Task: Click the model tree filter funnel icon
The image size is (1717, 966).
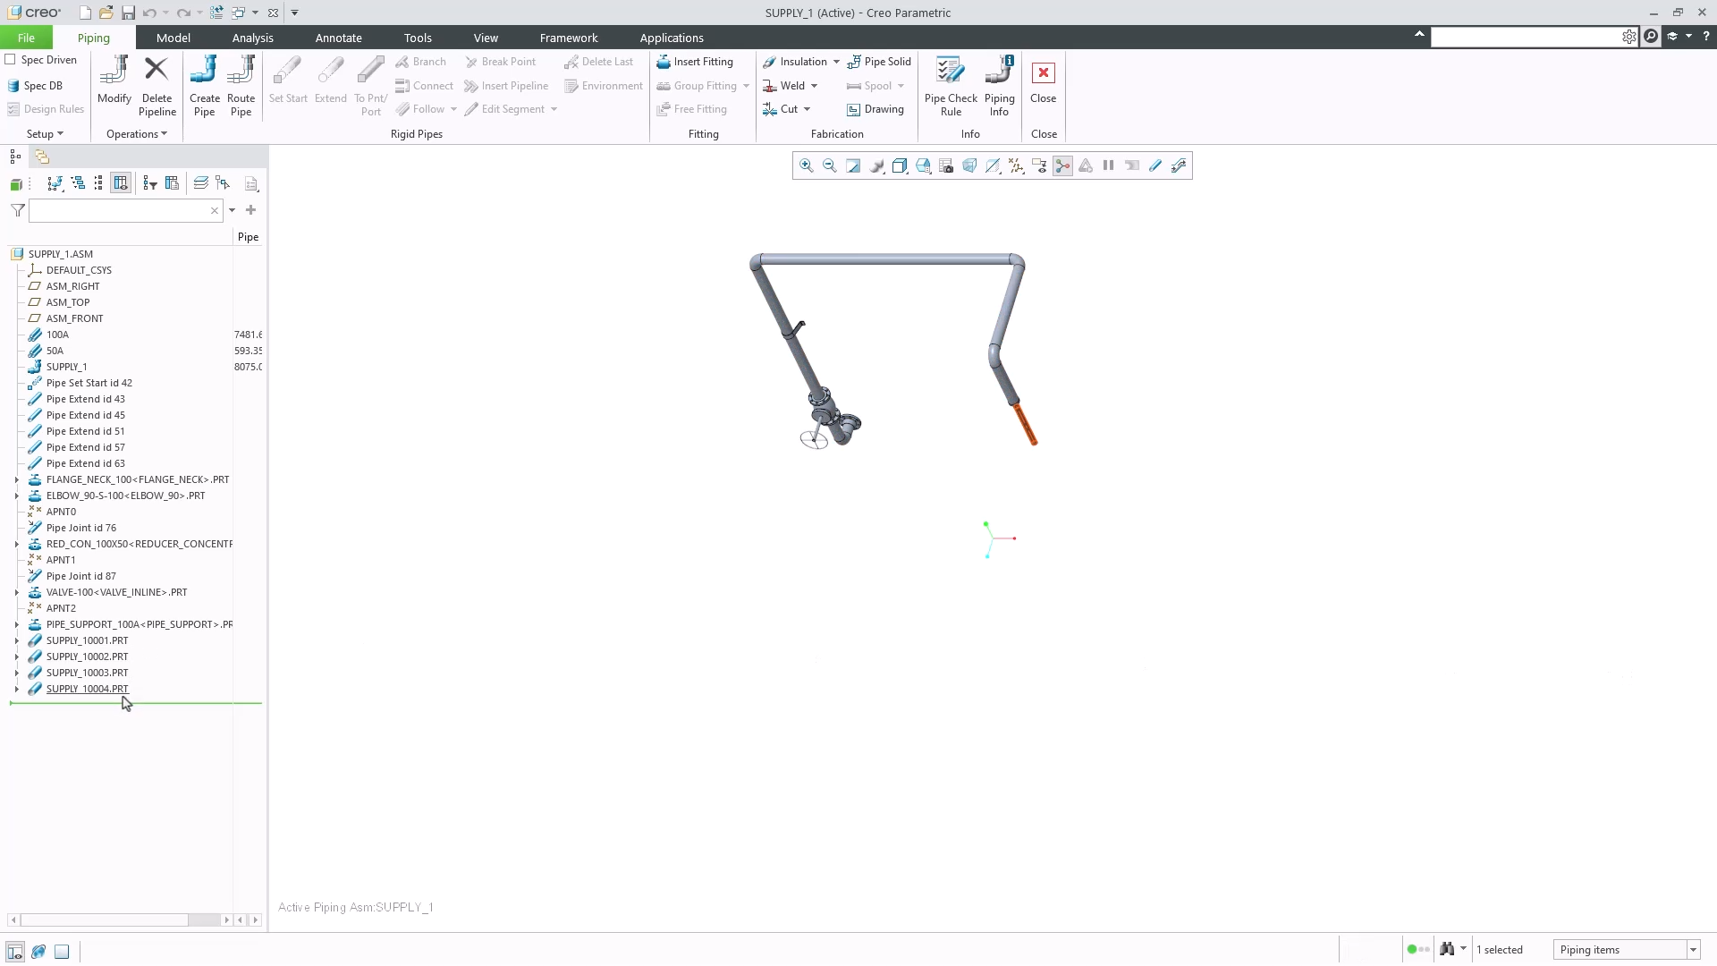Action: [x=18, y=210]
